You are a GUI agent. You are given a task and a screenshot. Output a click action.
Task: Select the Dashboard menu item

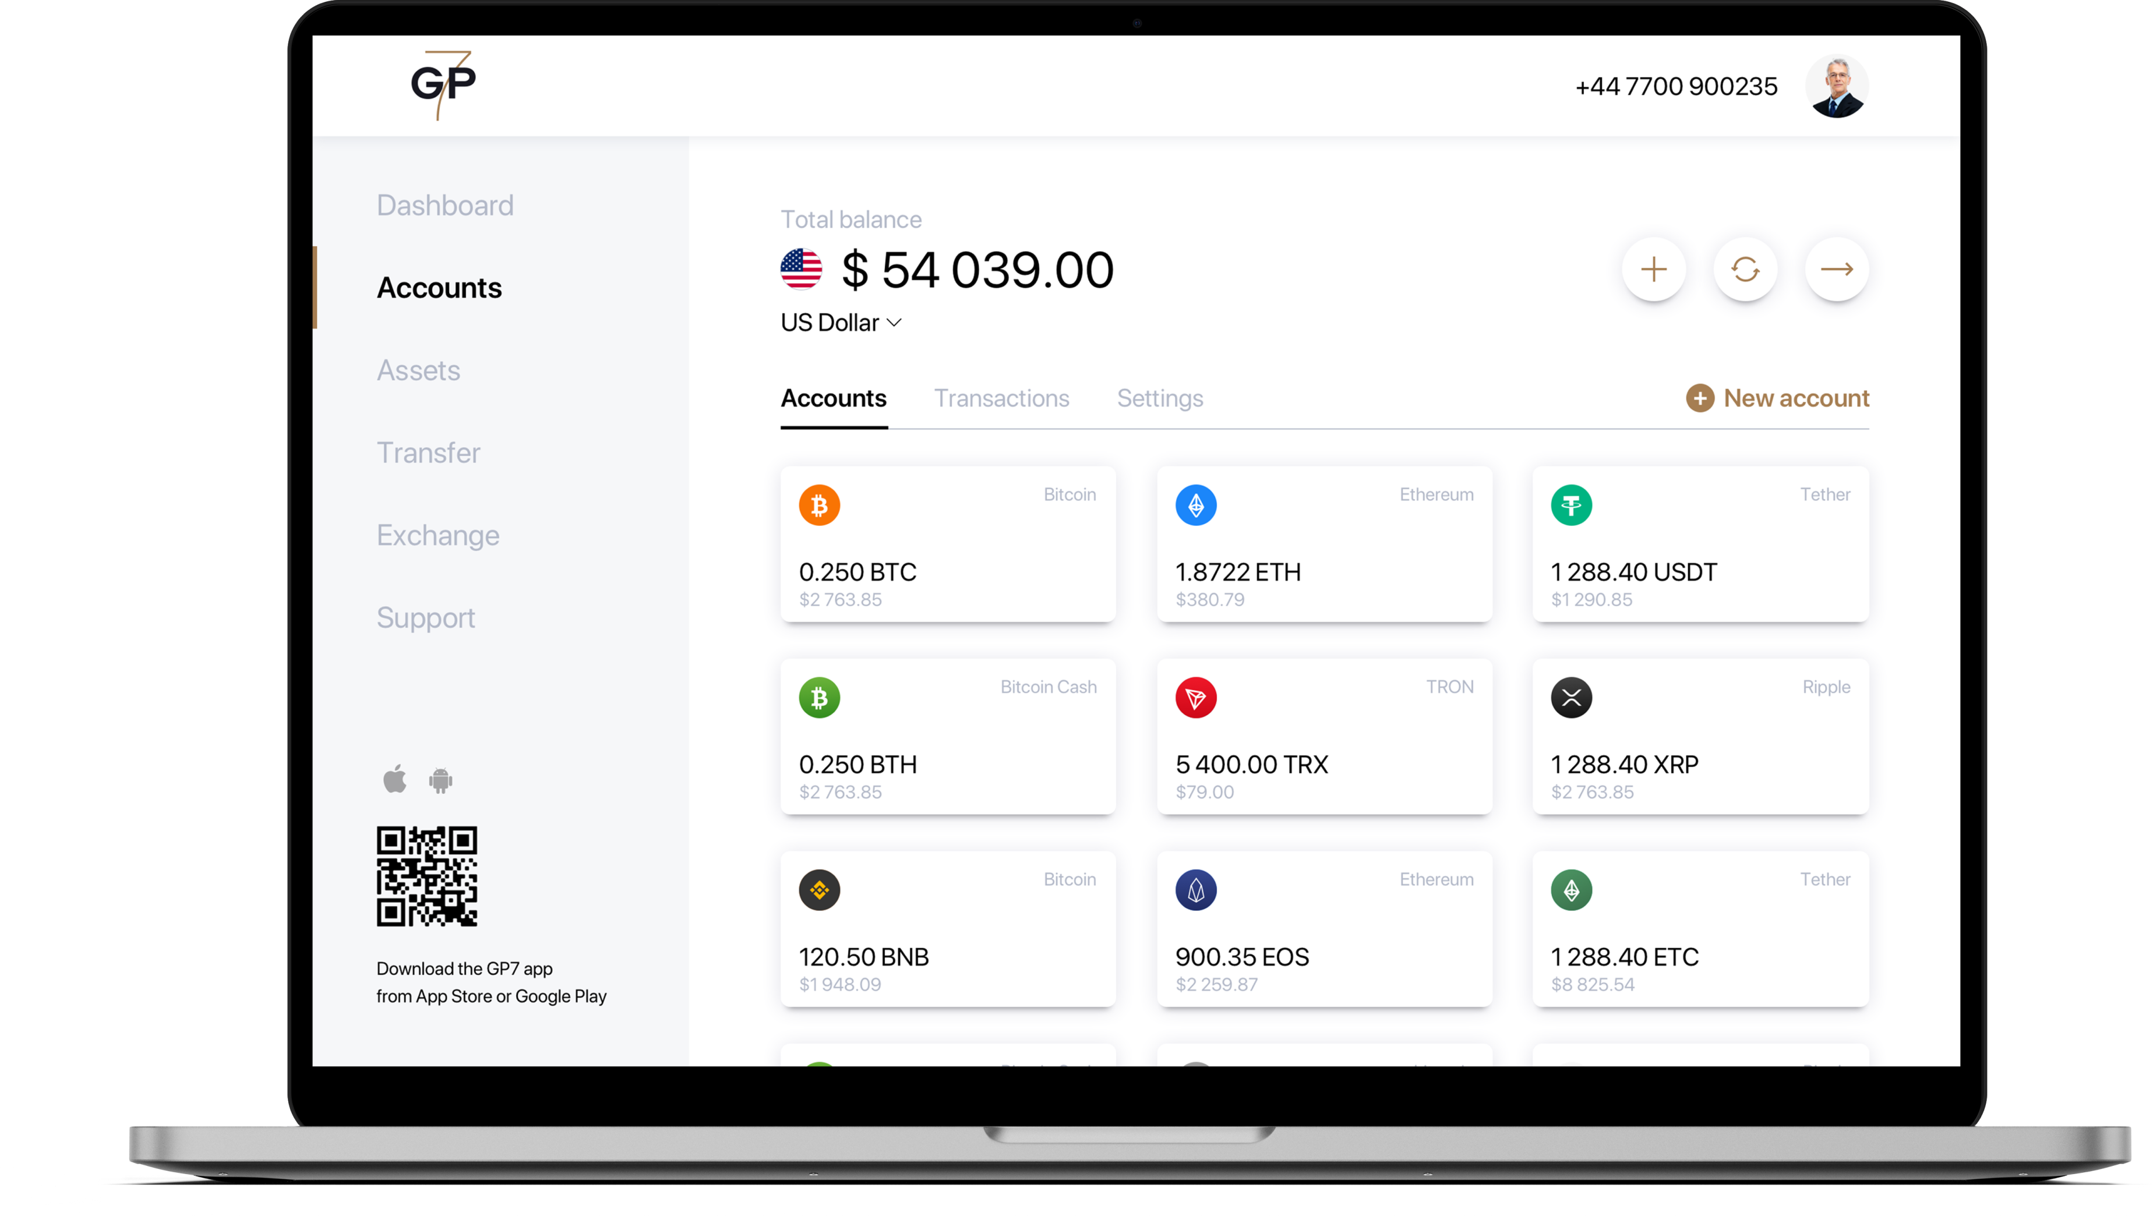tap(444, 206)
